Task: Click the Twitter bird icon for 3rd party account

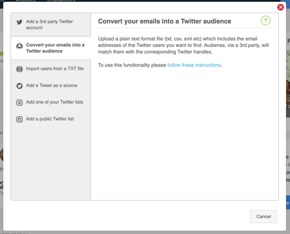Action: pyautogui.click(x=19, y=22)
